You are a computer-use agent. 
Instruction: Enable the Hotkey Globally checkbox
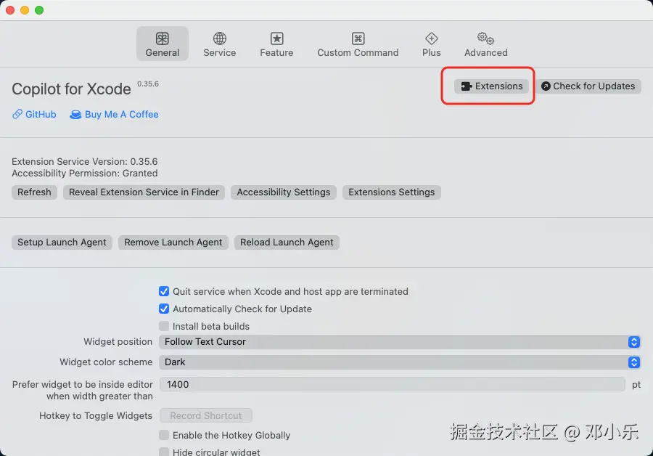pos(164,435)
